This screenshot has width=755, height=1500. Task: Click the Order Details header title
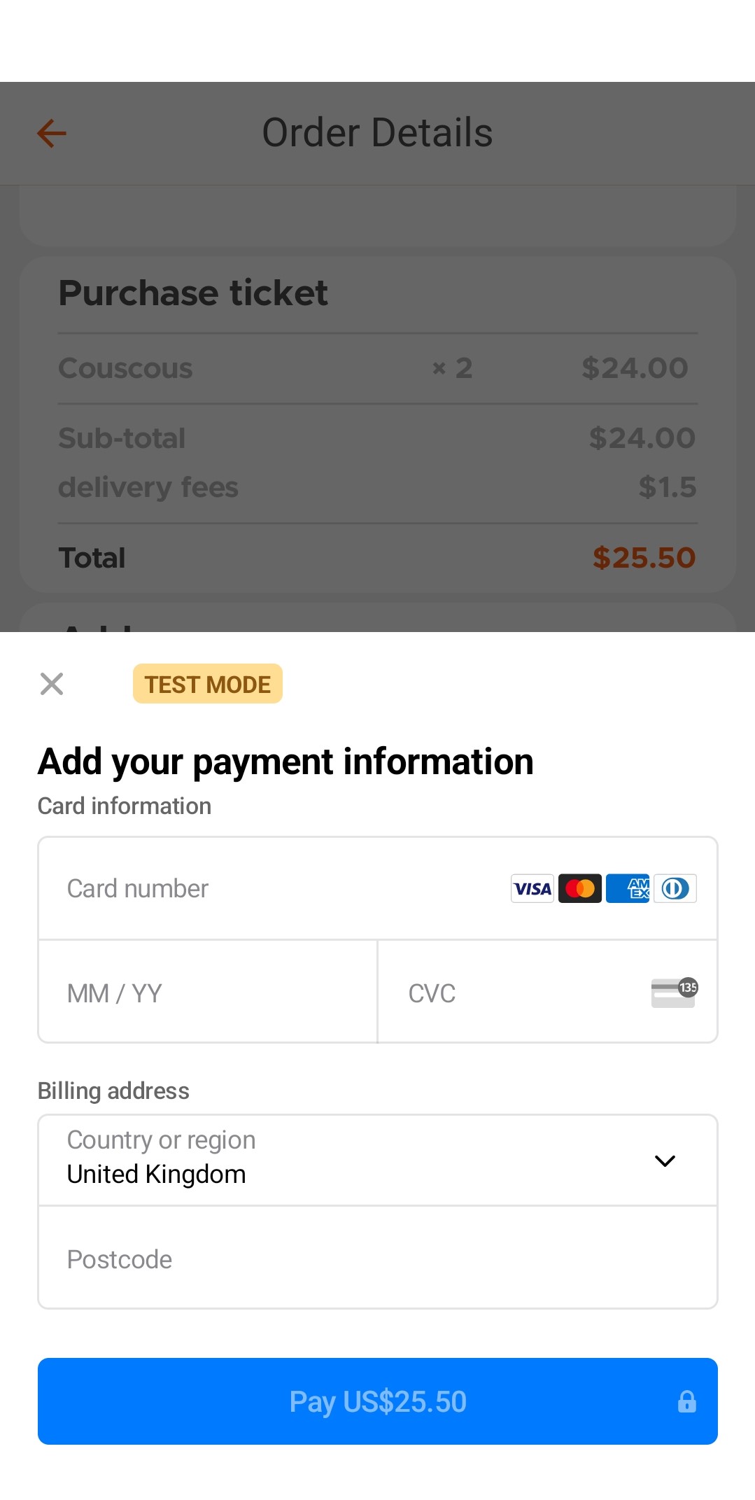coord(377,133)
